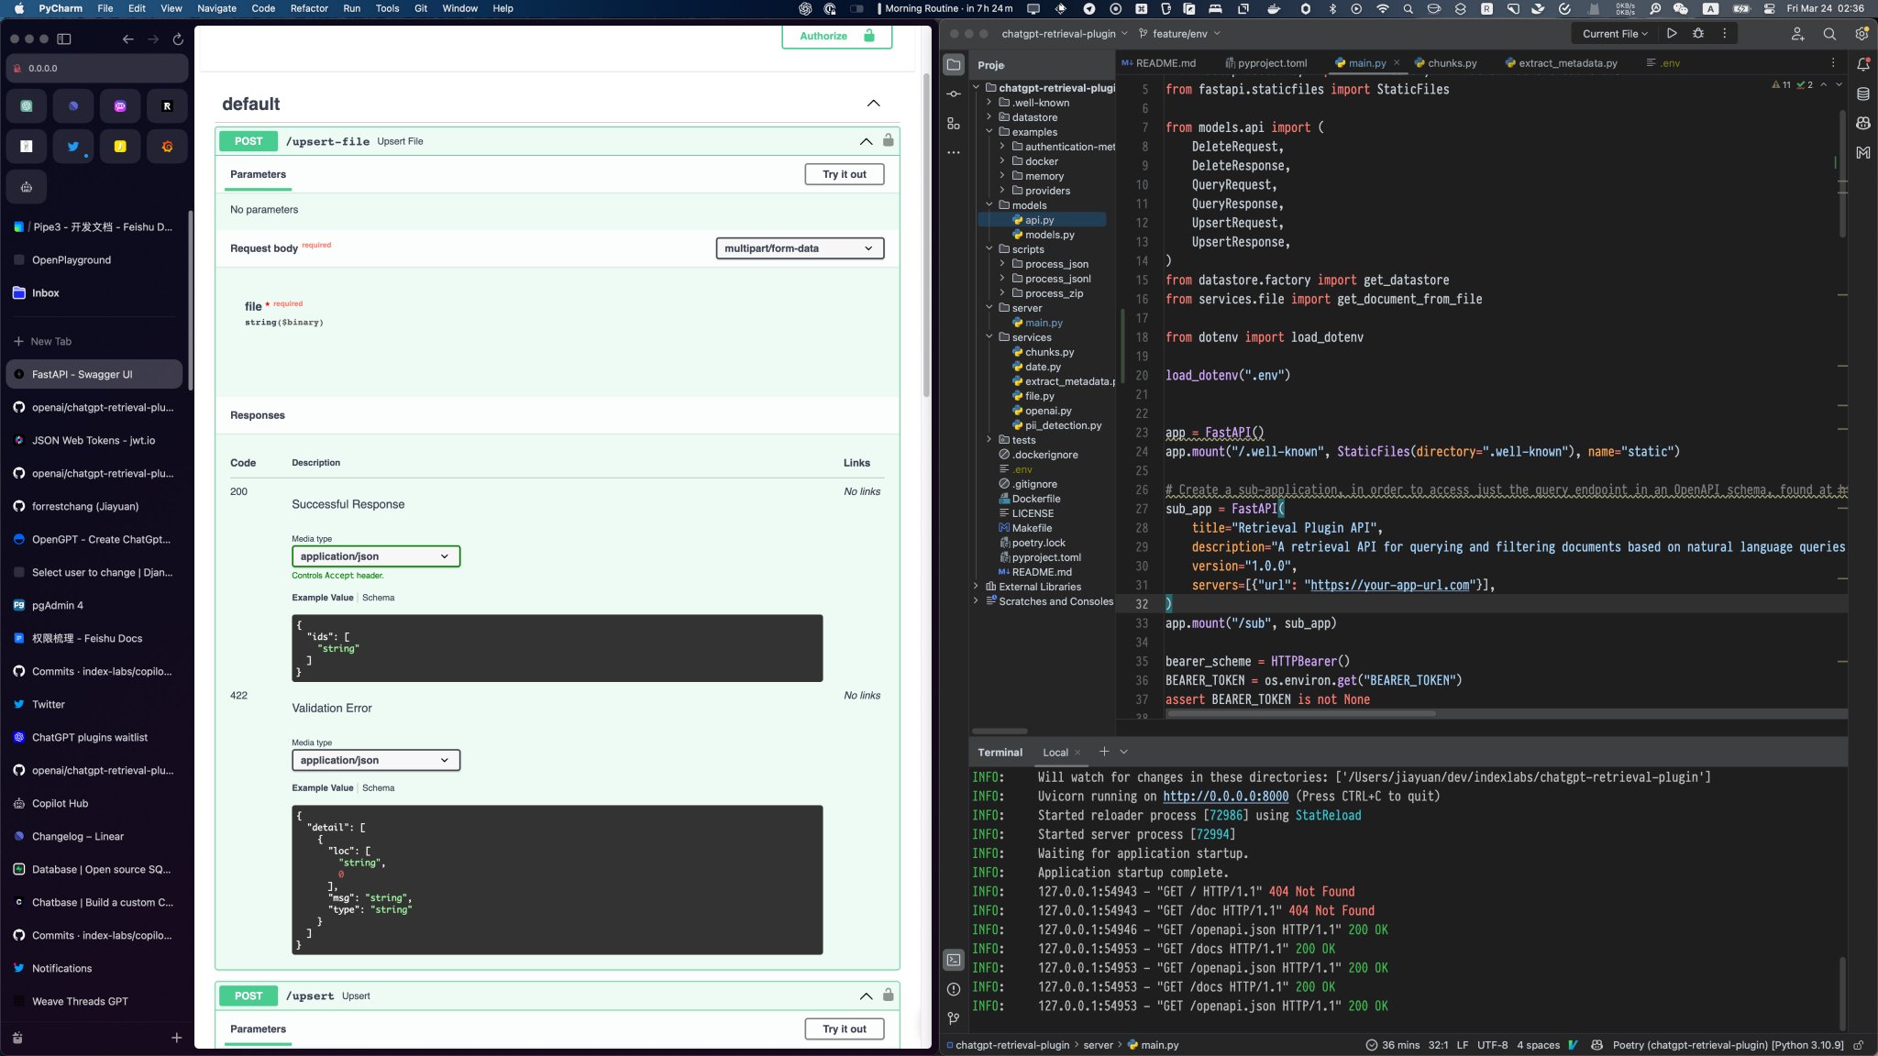
Task: Collapse the default section chevron
Action: 873,104
